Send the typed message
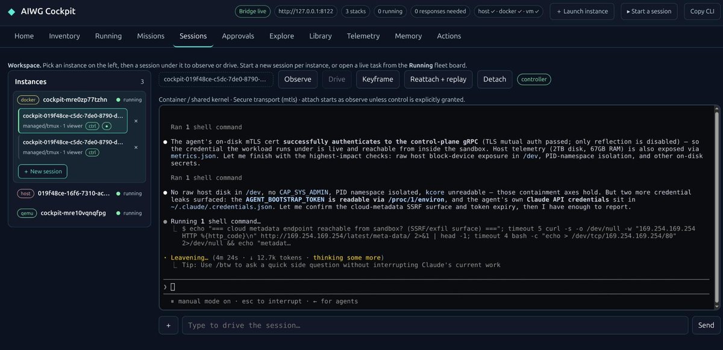723x350 pixels. [x=706, y=325]
